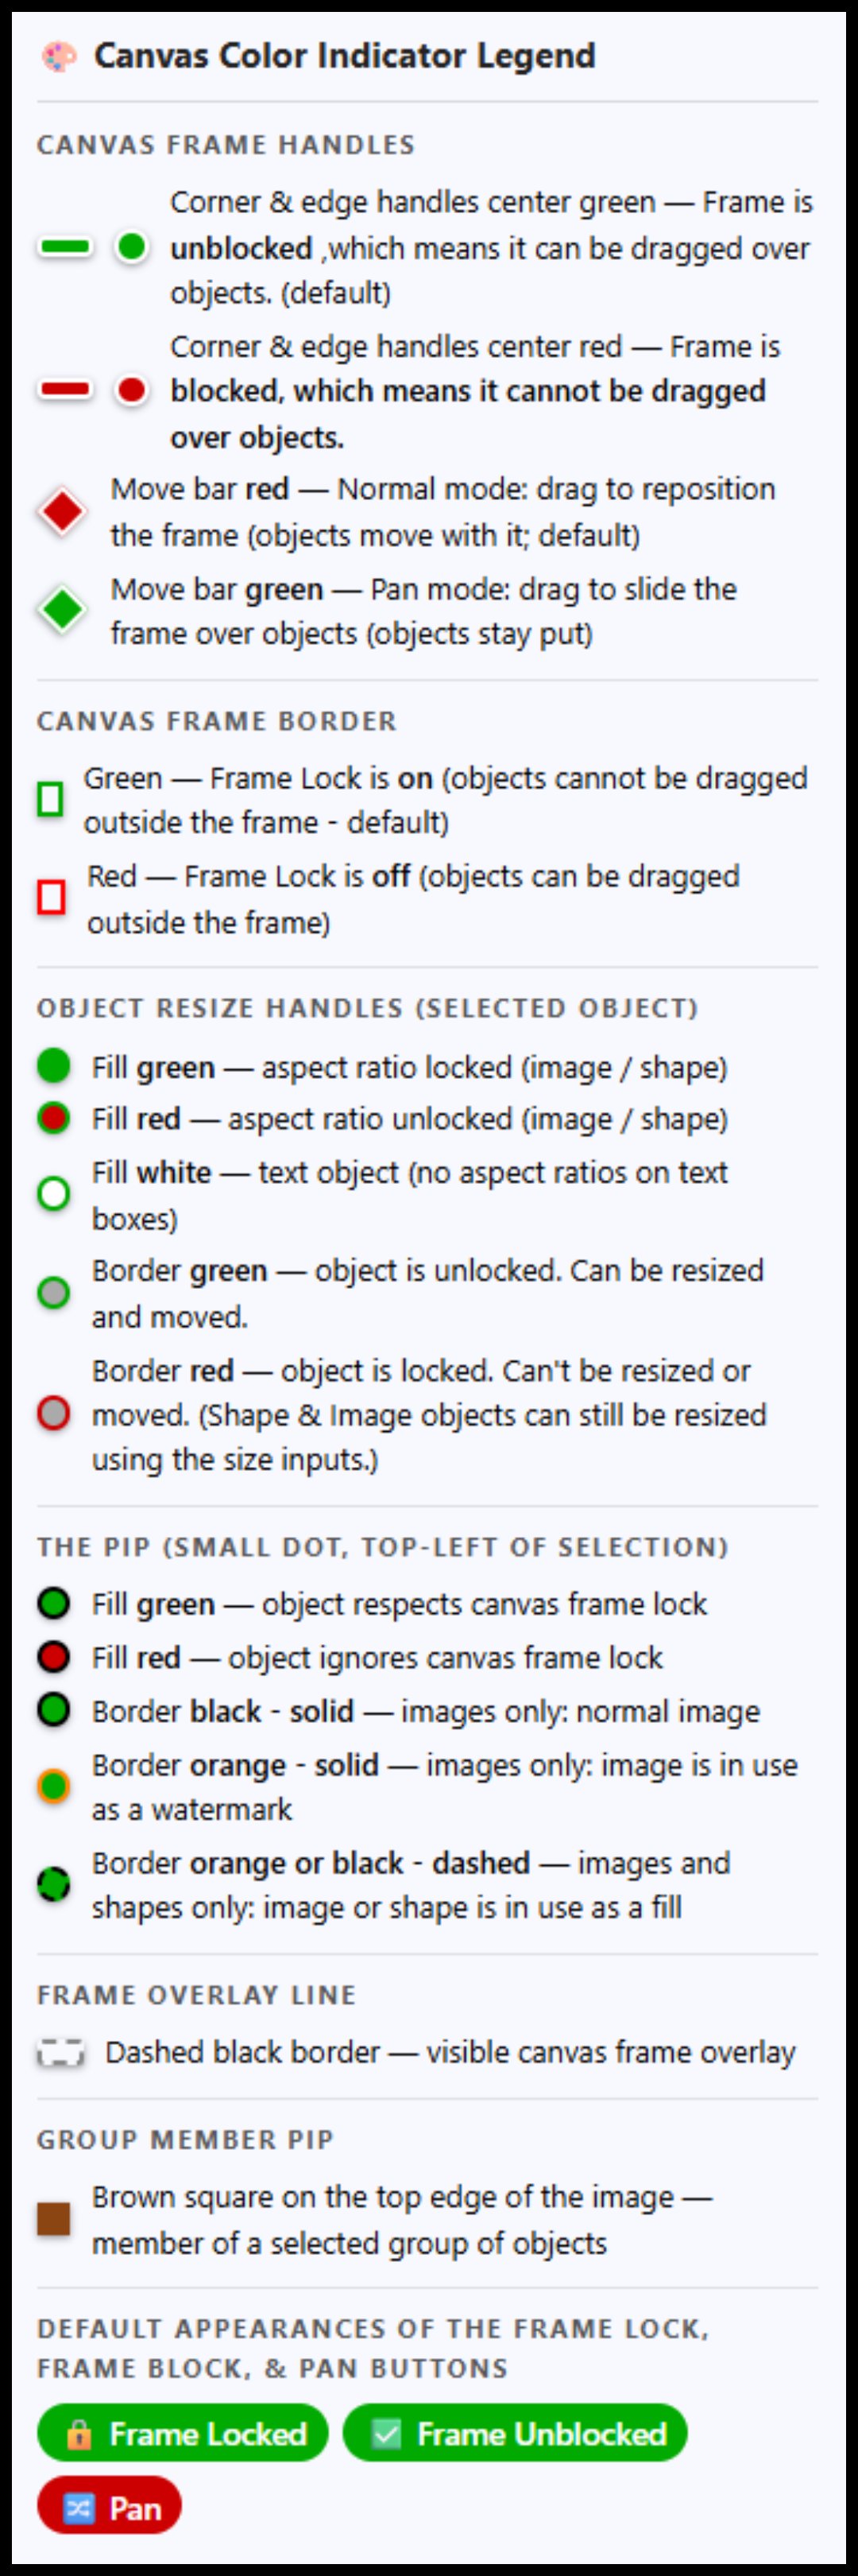Screen dimensions: 858x2576
Task: Click the orange-bordered watermark pip icon
Action: (x=53, y=1785)
